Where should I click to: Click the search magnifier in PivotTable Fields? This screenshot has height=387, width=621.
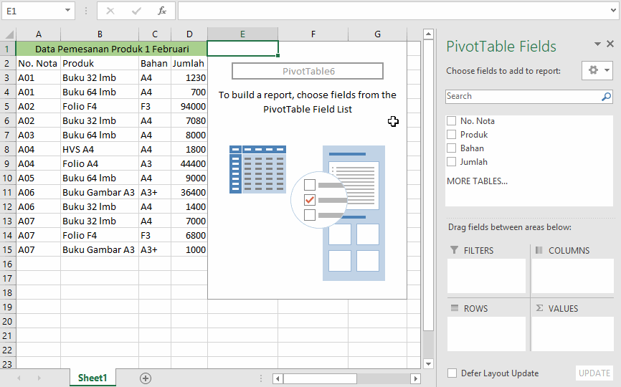606,96
